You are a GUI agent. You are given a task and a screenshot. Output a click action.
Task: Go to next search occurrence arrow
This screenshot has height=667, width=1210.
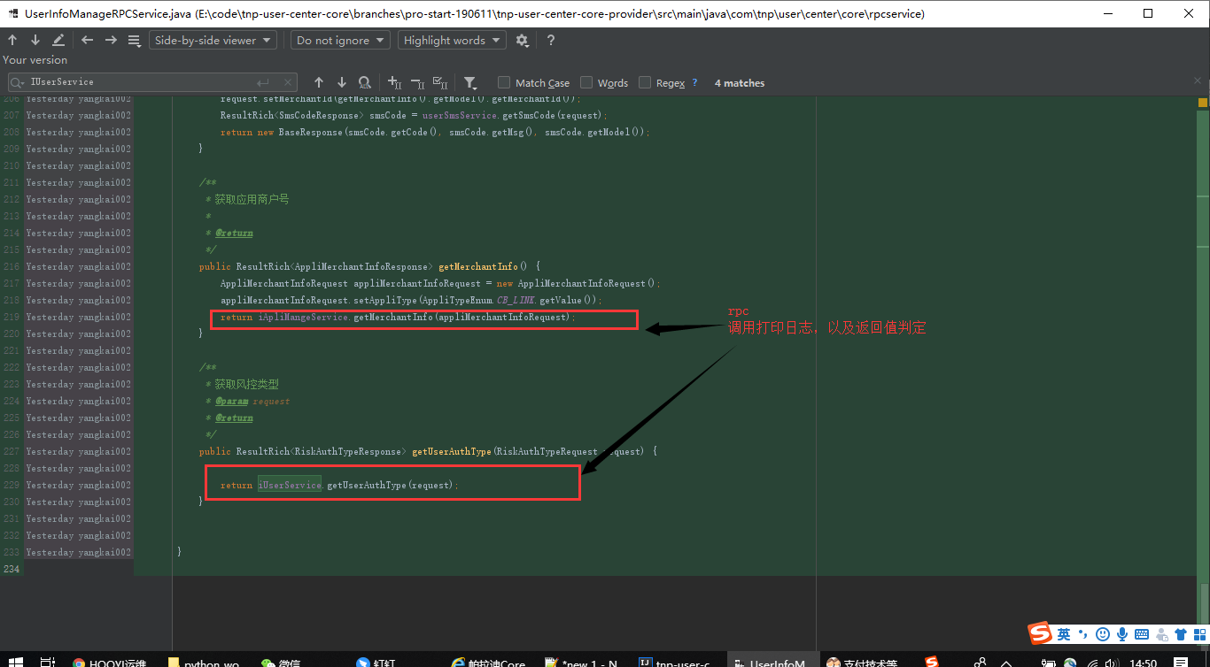coord(342,82)
